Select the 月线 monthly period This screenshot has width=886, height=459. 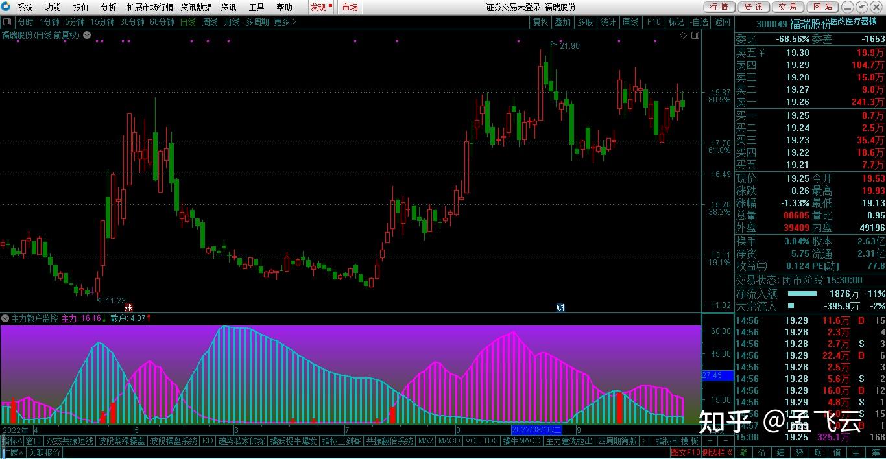click(232, 22)
